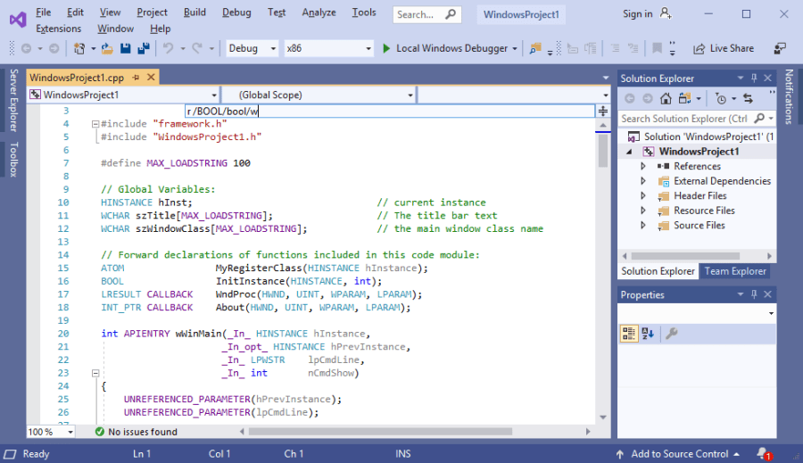Image resolution: width=803 pixels, height=463 pixels.
Task: Open the Build menu
Action: point(195,12)
